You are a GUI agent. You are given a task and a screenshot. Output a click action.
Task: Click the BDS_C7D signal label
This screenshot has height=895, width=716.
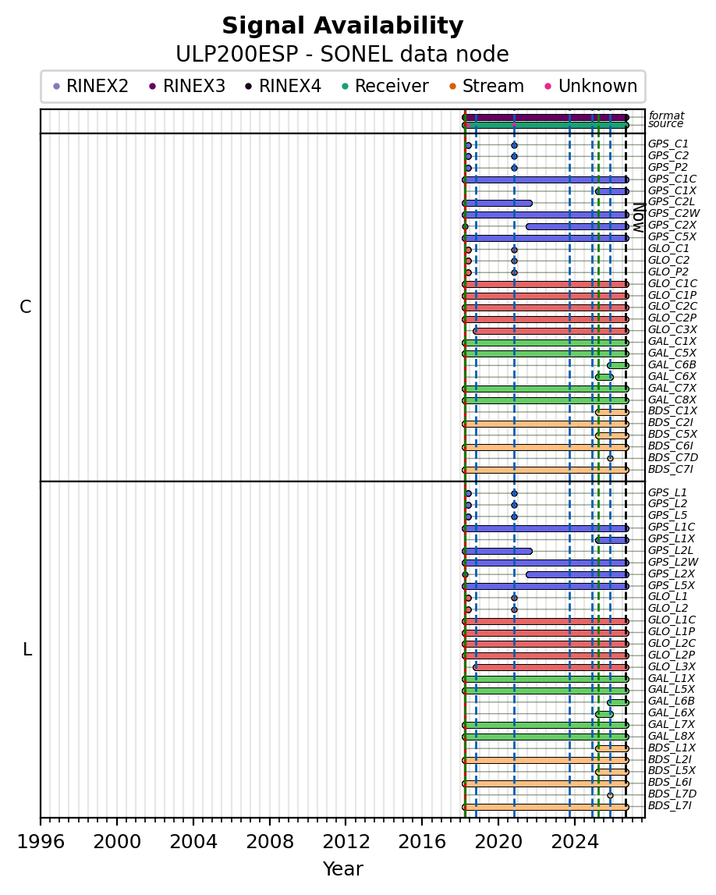[672, 457]
